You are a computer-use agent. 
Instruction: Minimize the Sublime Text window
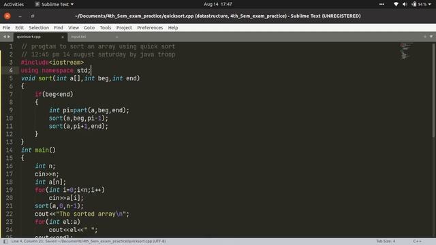click(20, 16)
